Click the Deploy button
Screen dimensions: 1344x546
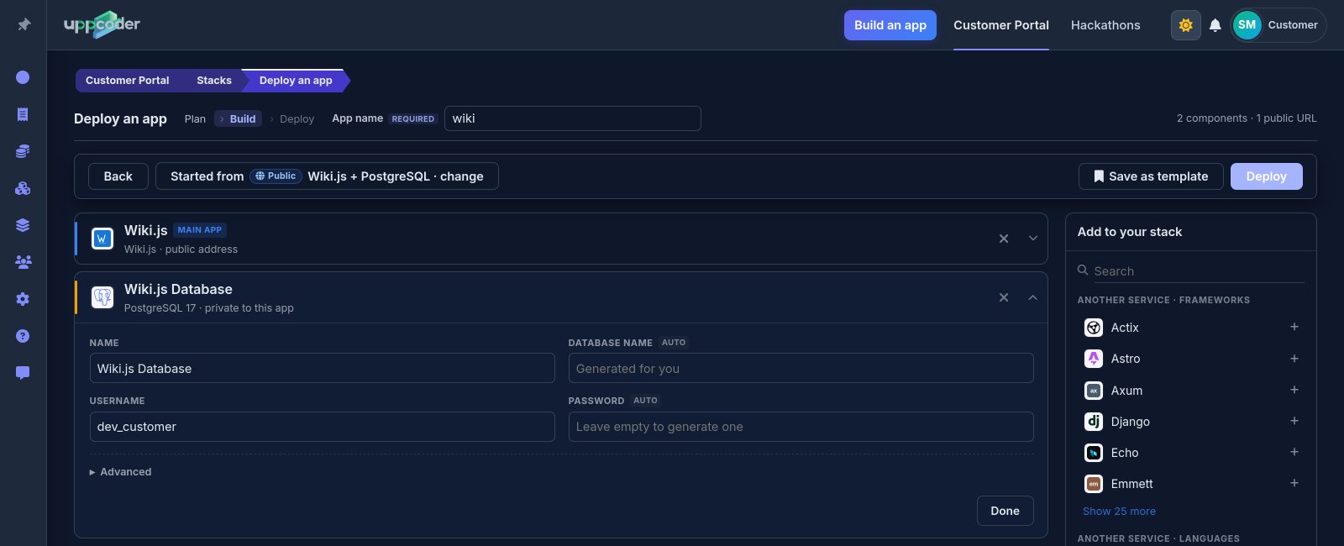pyautogui.click(x=1266, y=176)
